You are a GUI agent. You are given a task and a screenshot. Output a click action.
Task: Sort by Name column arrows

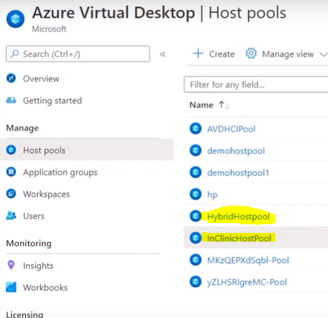[224, 105]
